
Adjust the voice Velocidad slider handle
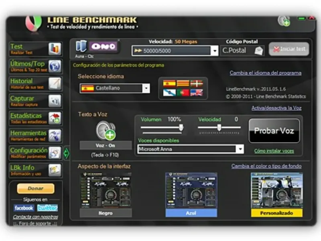point(219,127)
